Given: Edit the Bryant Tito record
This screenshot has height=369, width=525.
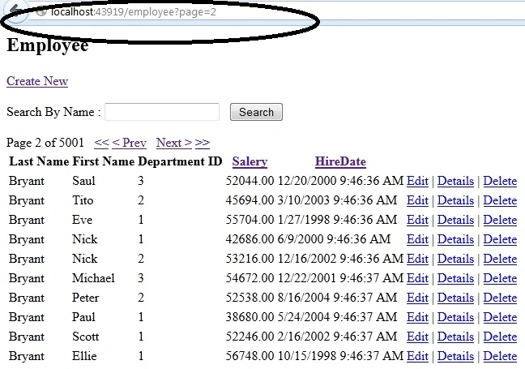Looking at the screenshot, I should tap(417, 200).
